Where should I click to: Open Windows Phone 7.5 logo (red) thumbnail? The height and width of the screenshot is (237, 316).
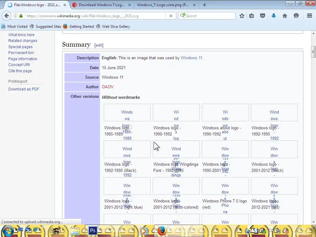[x=225, y=186]
